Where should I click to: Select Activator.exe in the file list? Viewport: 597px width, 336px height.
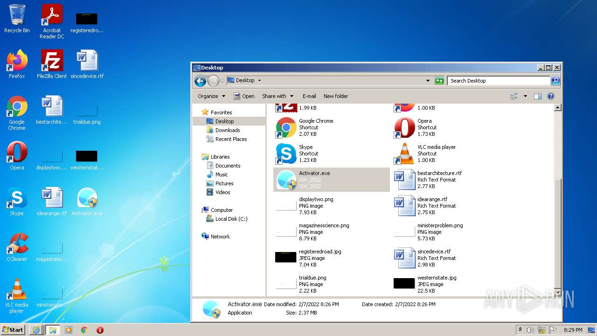(x=331, y=180)
